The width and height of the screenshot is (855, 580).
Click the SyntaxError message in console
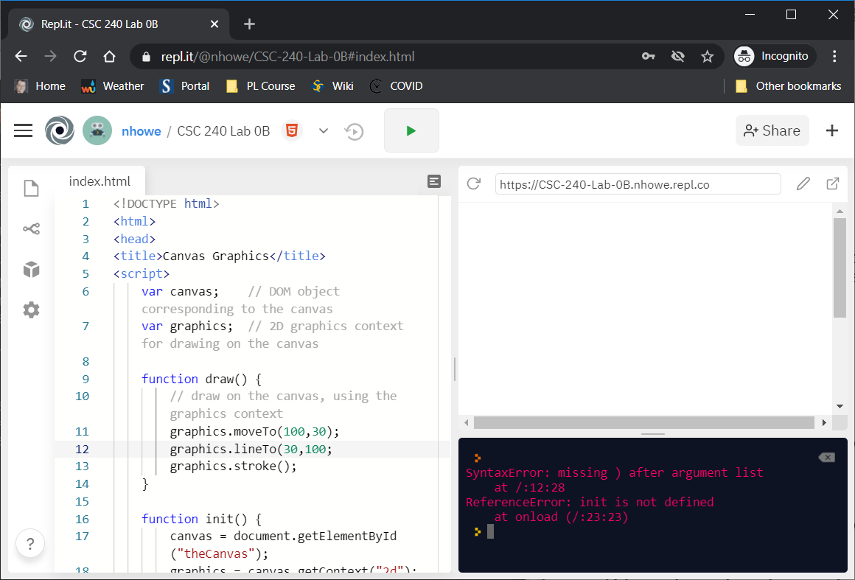pos(614,472)
